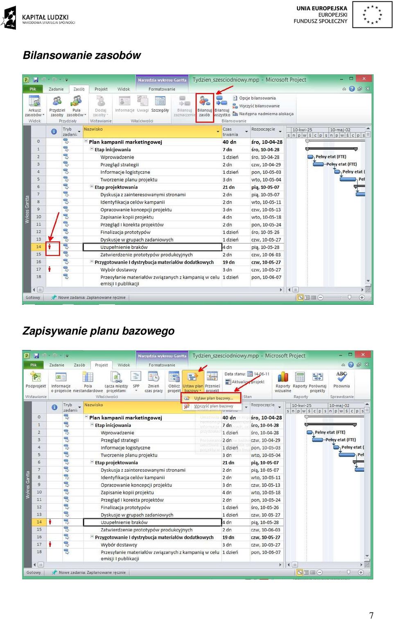Click zoom slider handle in upper window status bar
The image size is (393, 619).
click(349, 297)
